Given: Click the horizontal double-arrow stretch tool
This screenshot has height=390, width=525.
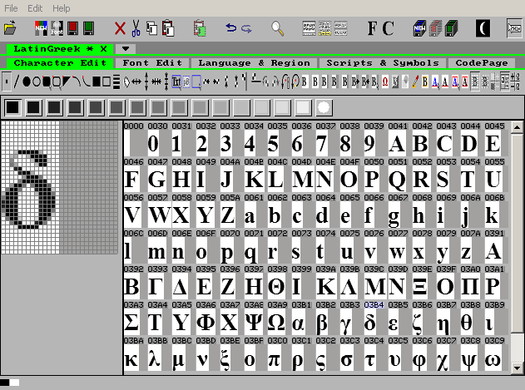Looking at the screenshot, I should (136, 81).
